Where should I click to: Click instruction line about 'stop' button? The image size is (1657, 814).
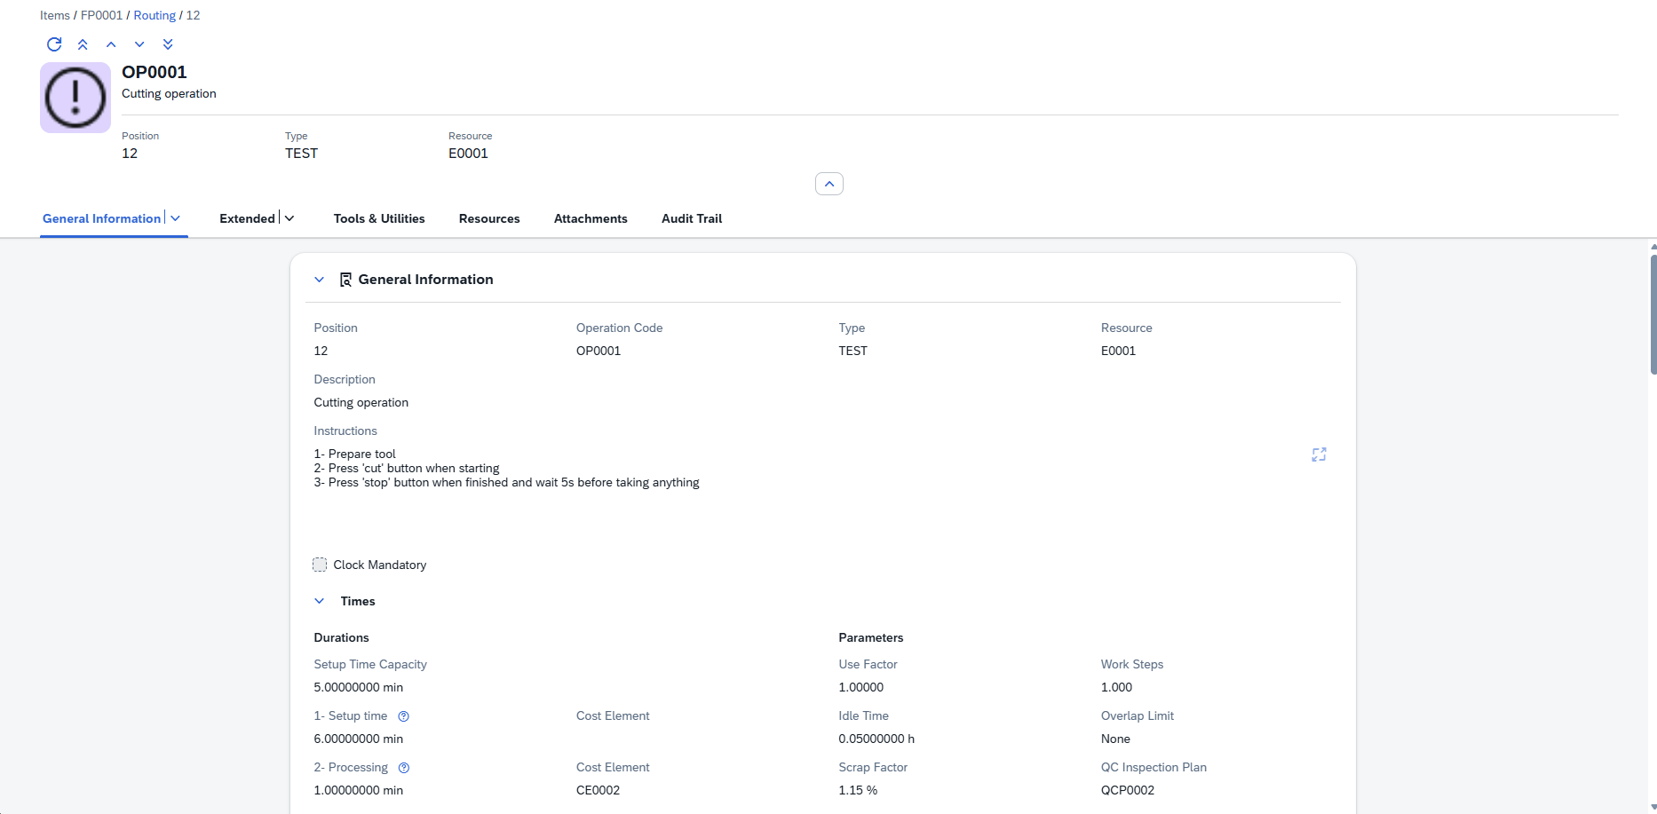tap(506, 482)
